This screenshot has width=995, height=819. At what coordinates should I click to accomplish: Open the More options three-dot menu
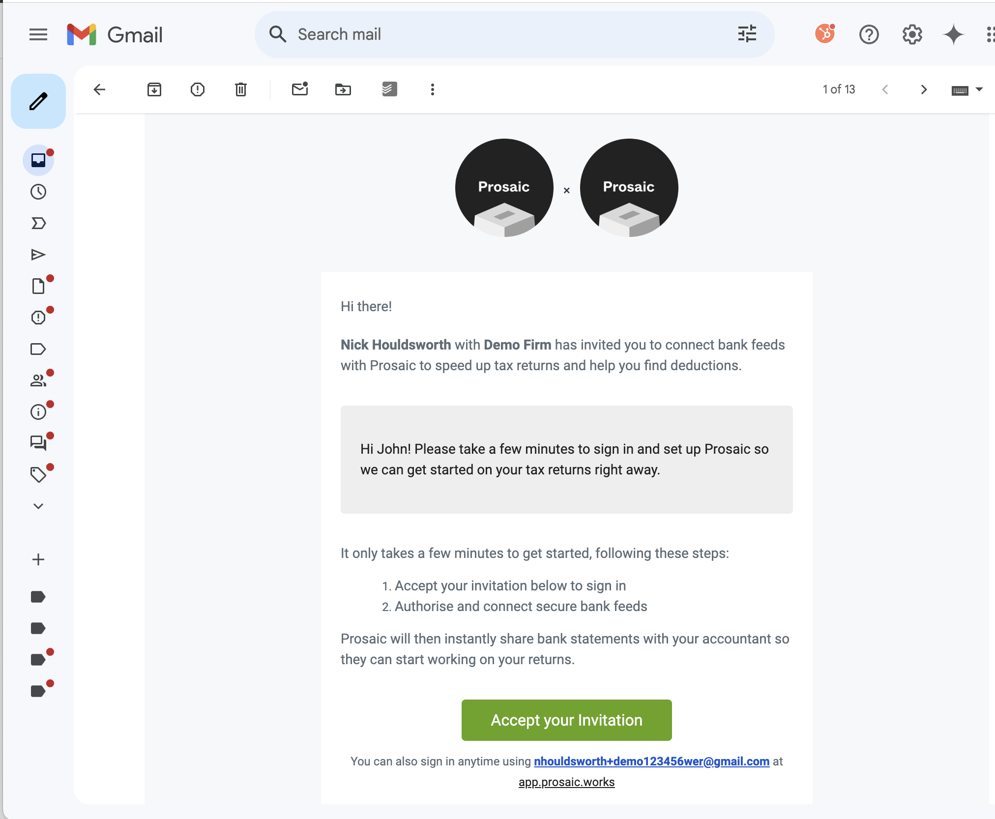click(433, 89)
